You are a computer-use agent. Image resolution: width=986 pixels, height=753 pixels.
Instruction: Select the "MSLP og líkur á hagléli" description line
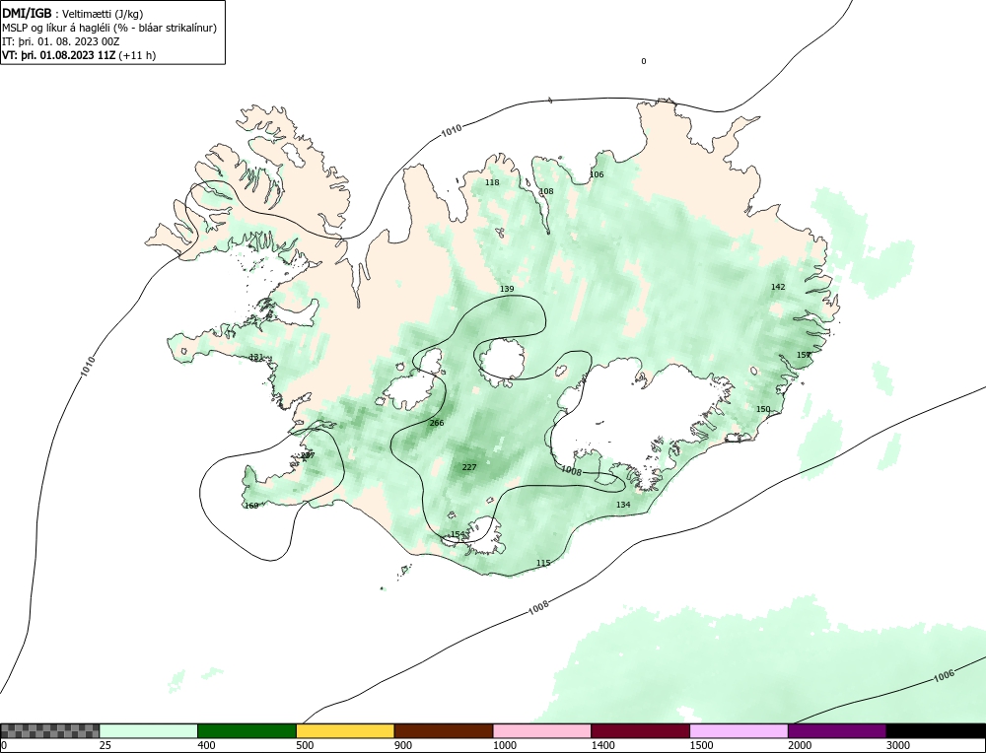point(109,28)
